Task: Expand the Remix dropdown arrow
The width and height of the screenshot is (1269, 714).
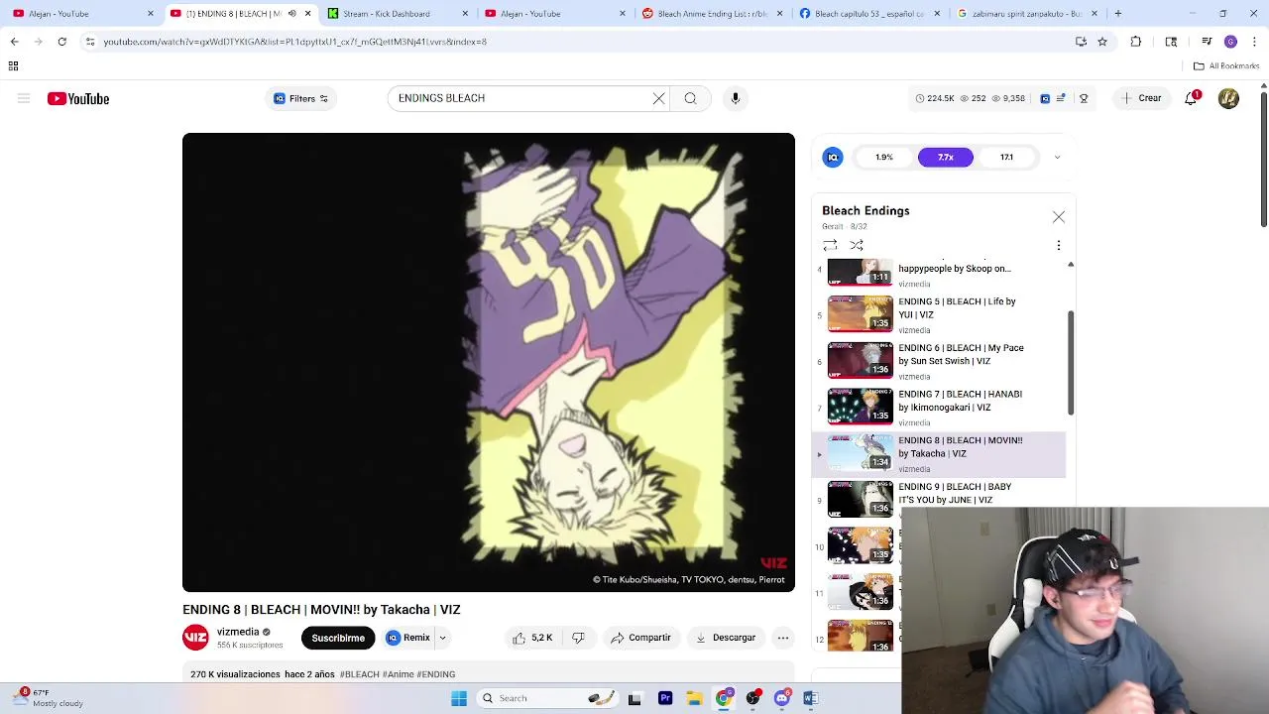Action: point(442,638)
